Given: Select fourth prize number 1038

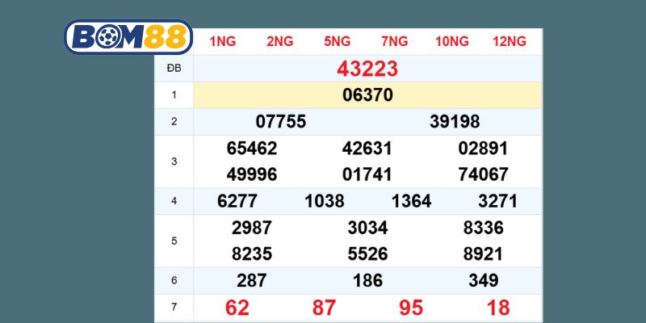Looking at the screenshot, I should pyautogui.click(x=325, y=201).
